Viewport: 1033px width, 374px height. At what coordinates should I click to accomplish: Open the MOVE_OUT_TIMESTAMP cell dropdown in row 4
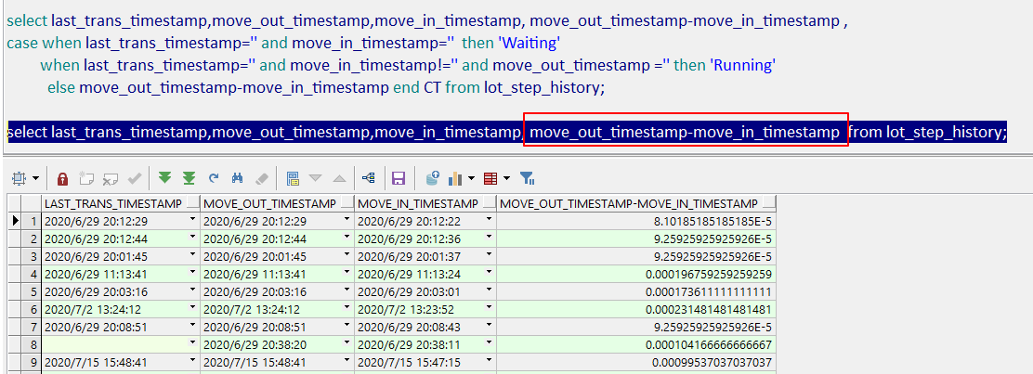(347, 271)
